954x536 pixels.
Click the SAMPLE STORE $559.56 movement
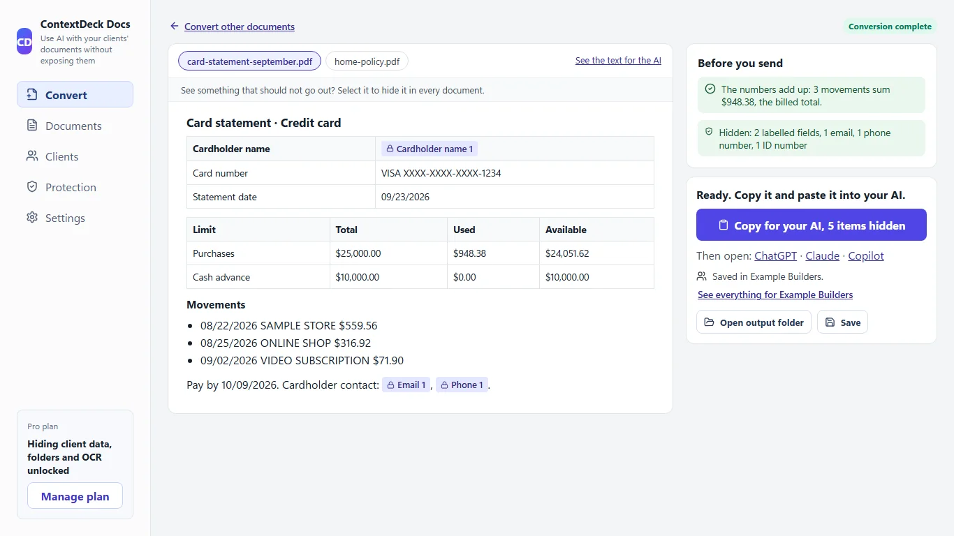point(289,325)
